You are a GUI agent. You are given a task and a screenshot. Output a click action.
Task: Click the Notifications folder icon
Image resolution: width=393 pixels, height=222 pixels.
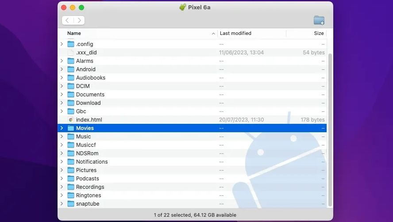click(71, 161)
